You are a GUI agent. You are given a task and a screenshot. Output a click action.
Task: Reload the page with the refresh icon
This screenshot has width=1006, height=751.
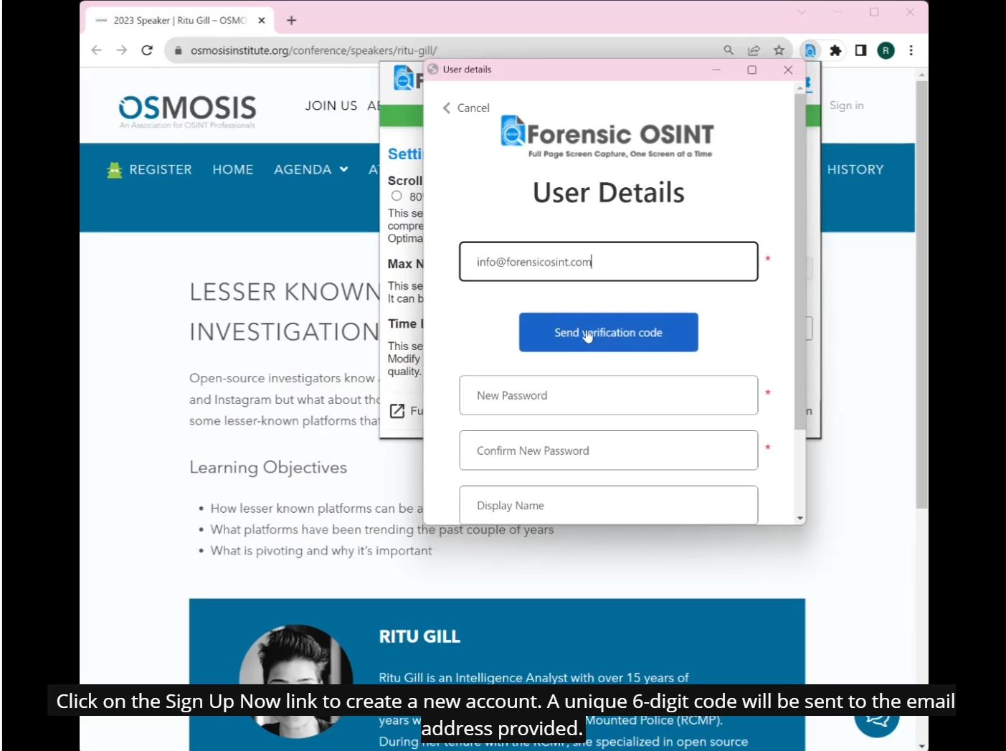click(147, 50)
